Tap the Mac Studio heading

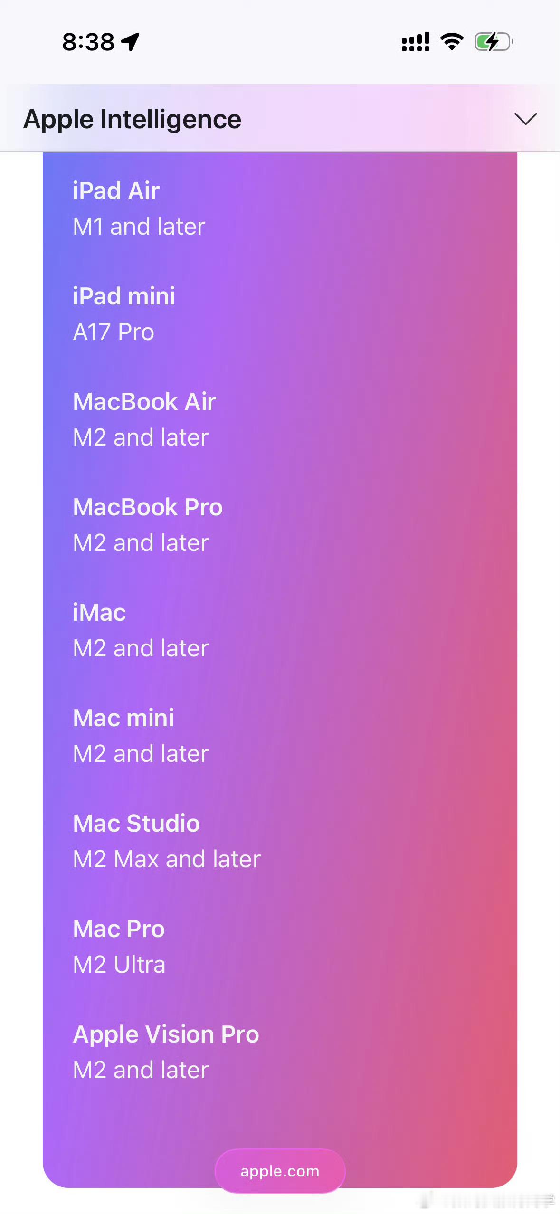click(x=136, y=823)
